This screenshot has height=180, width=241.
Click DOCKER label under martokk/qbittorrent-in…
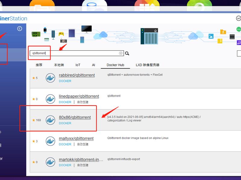click(65, 165)
